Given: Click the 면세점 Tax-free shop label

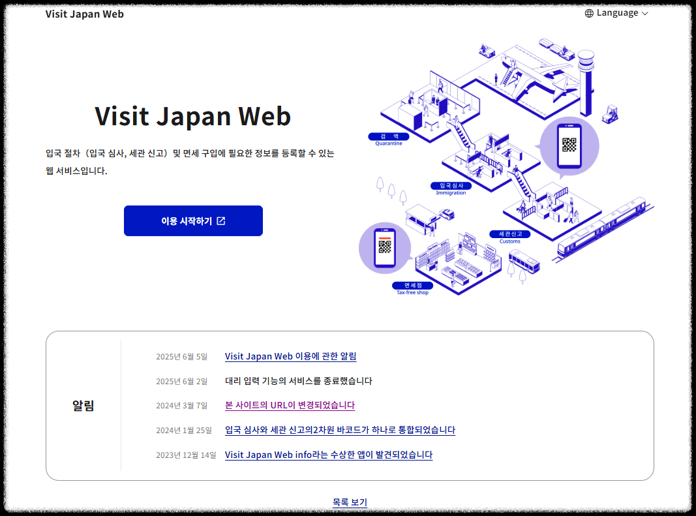Looking at the screenshot, I should (x=412, y=288).
